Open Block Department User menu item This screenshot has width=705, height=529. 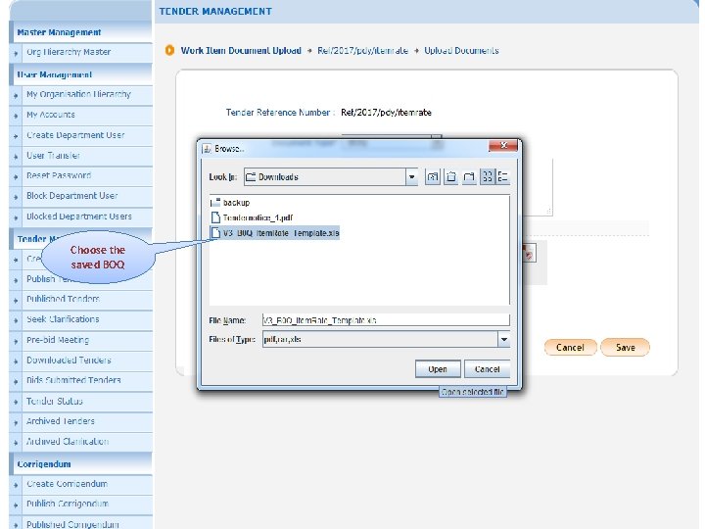(71, 196)
